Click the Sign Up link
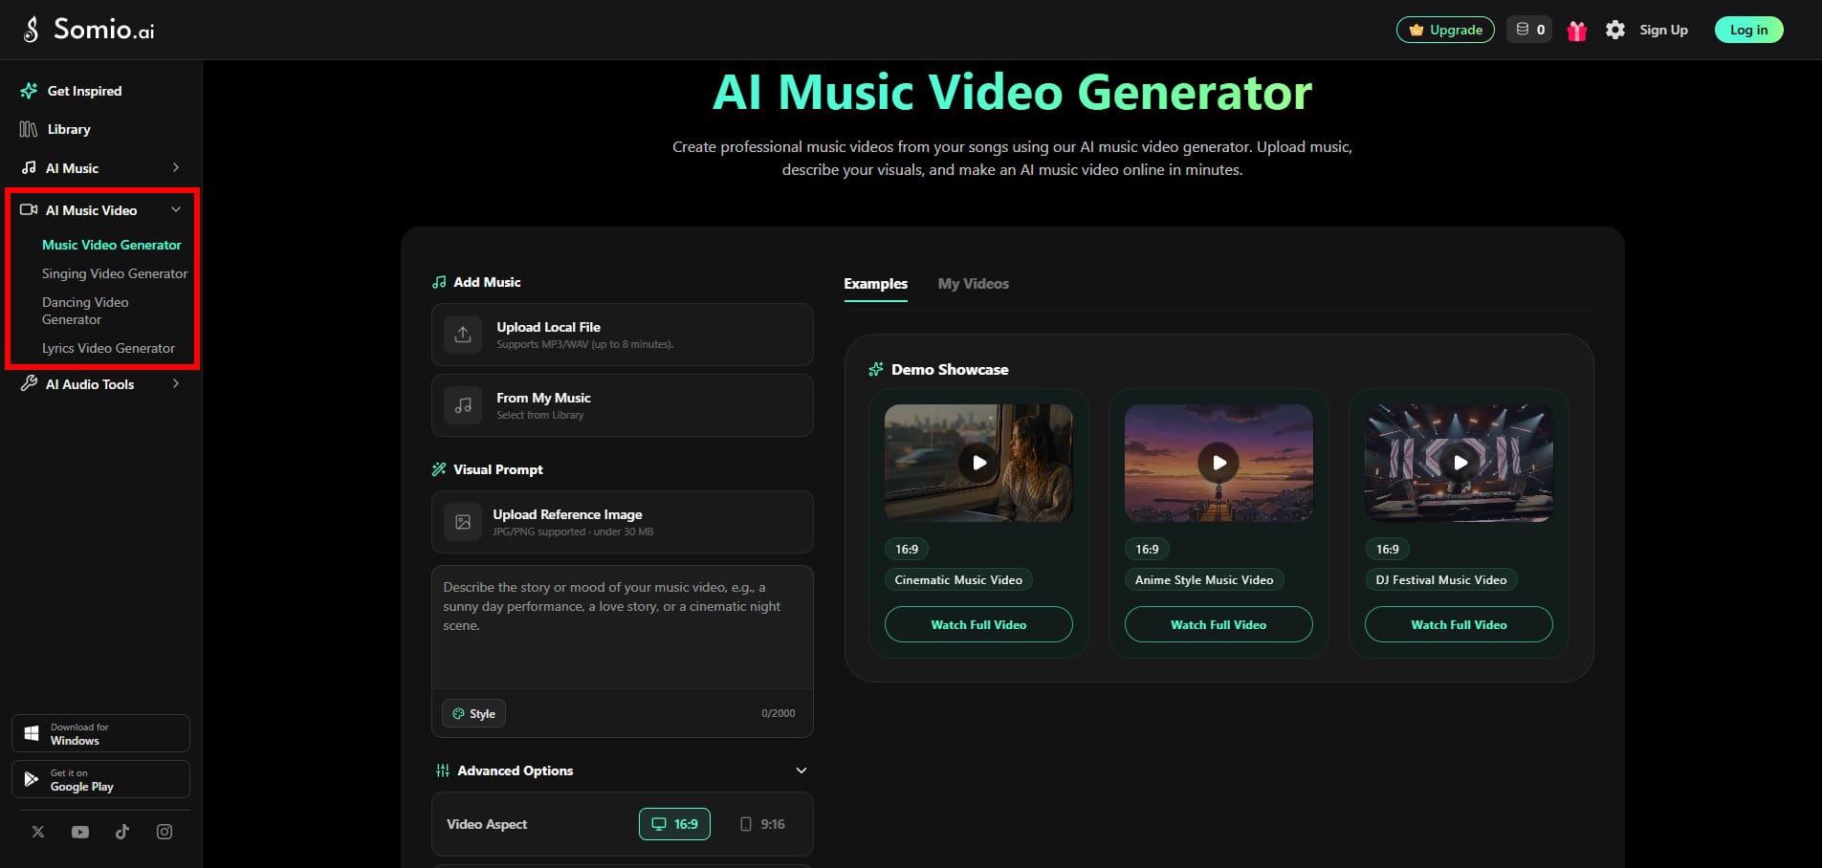The image size is (1822, 868). point(1663,30)
